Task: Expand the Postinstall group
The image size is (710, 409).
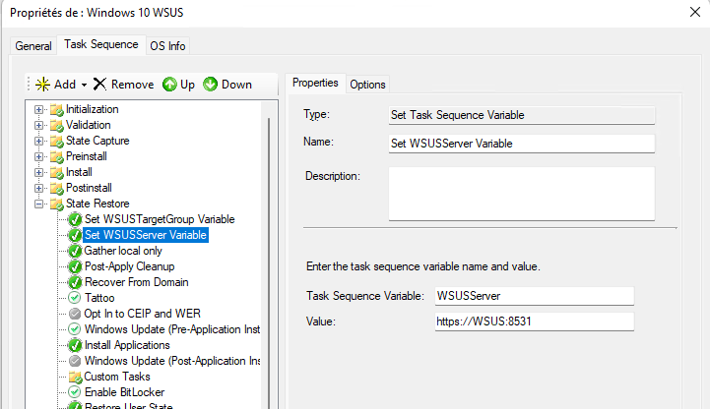Action: (39, 188)
